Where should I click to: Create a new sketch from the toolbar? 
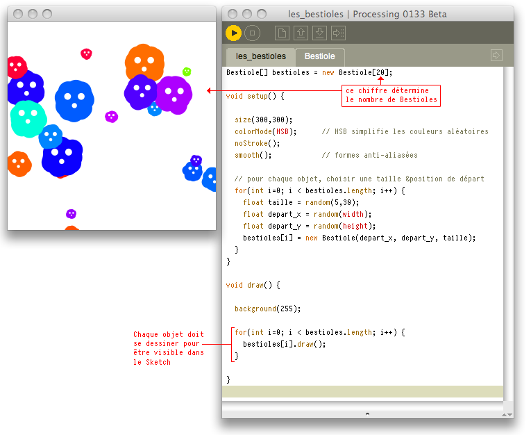[282, 33]
